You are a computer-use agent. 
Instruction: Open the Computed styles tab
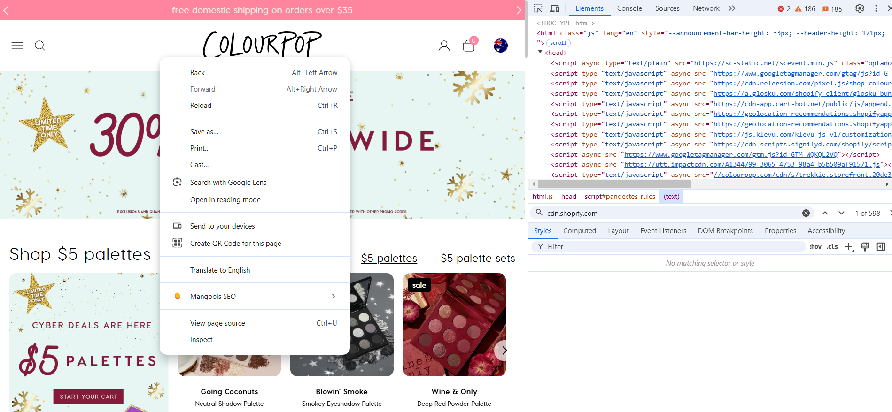(580, 231)
